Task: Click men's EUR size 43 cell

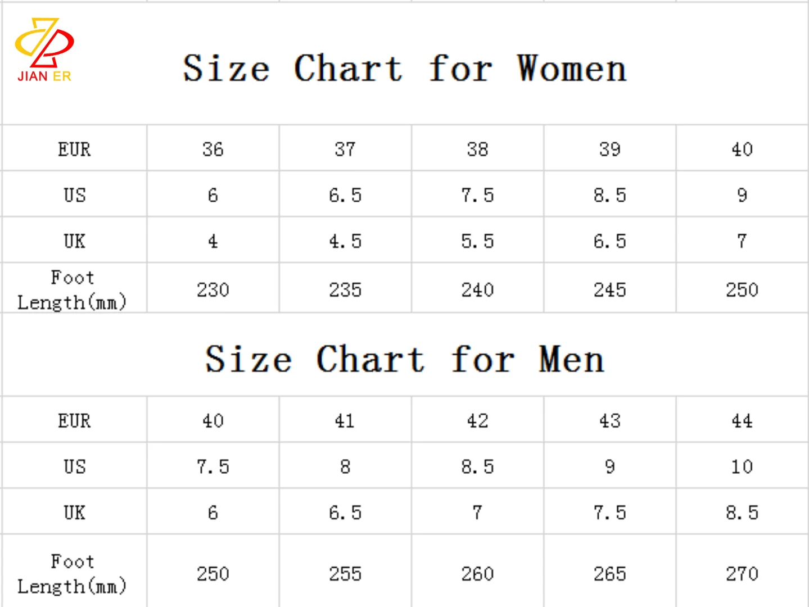Action: 610,421
